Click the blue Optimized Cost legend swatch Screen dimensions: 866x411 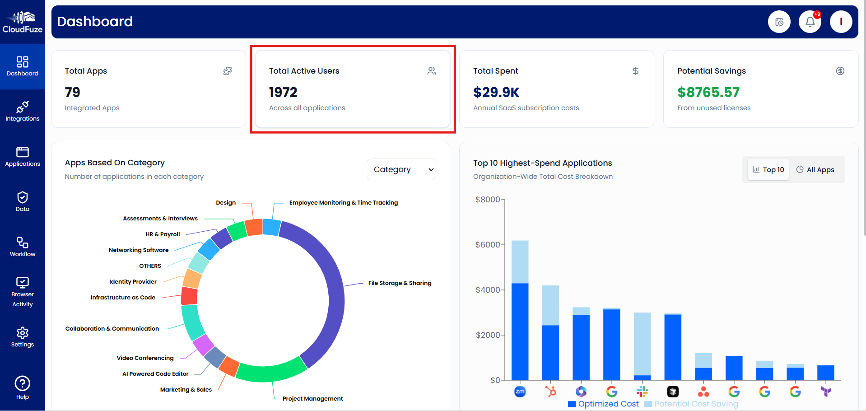pos(571,403)
